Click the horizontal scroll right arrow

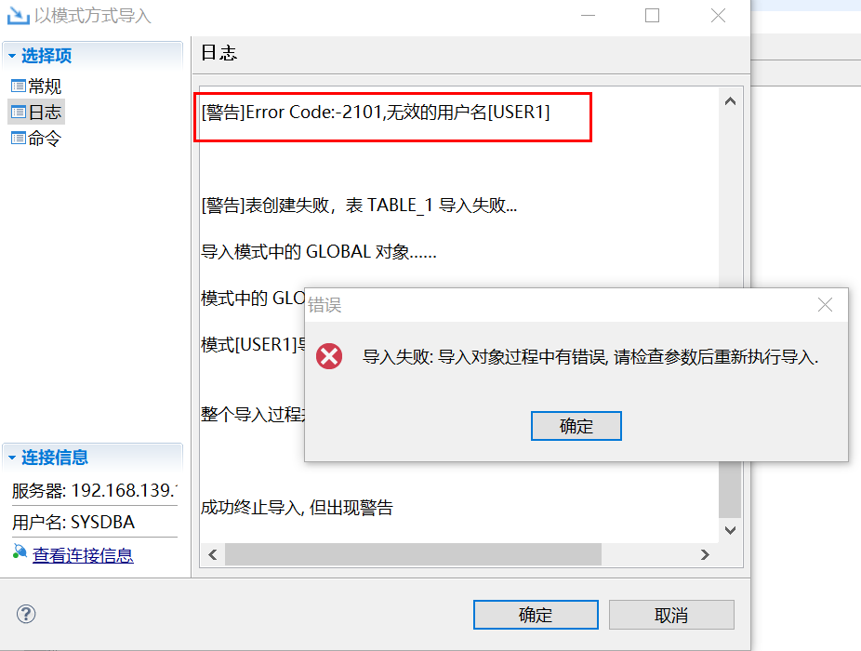705,555
